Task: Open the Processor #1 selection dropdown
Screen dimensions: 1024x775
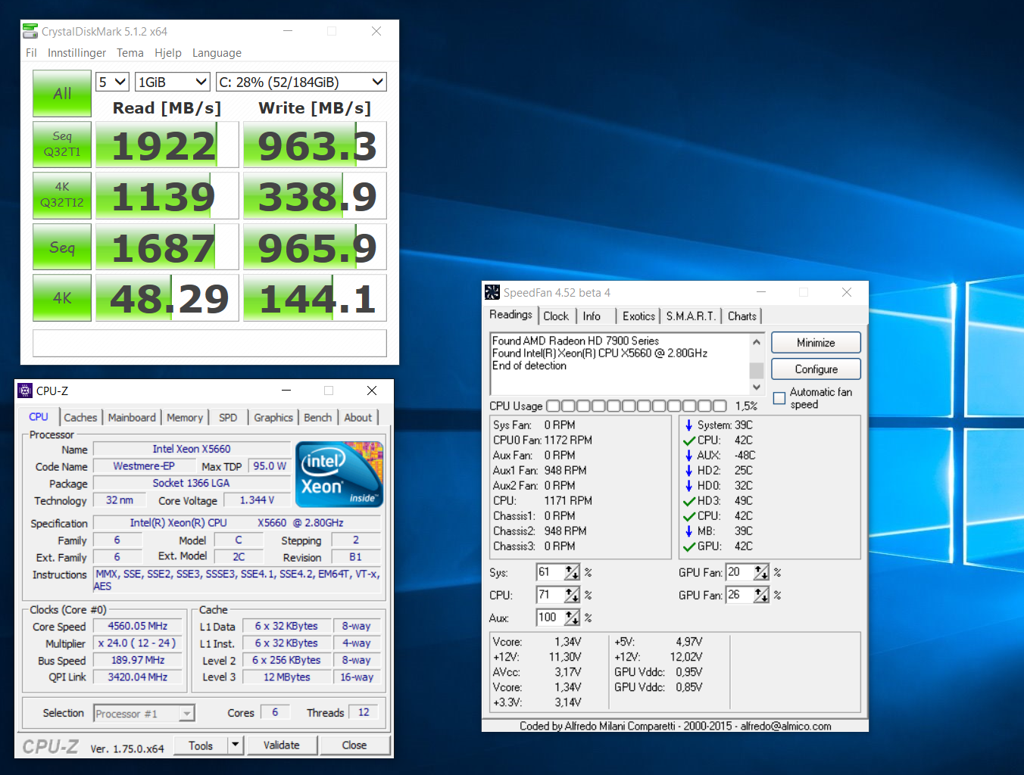Action: pos(145,713)
